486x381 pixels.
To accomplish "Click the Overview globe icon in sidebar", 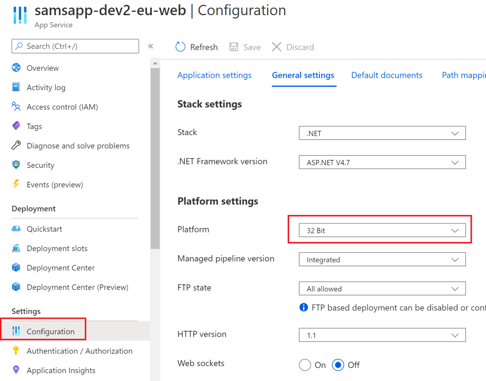I will [x=16, y=68].
